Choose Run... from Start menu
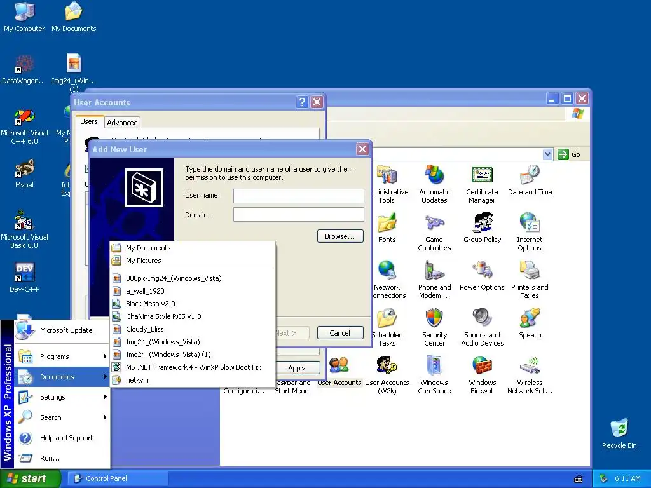 pos(62,458)
